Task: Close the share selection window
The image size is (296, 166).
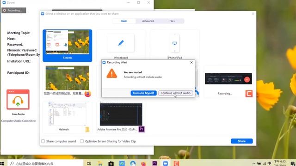Action: [253, 14]
